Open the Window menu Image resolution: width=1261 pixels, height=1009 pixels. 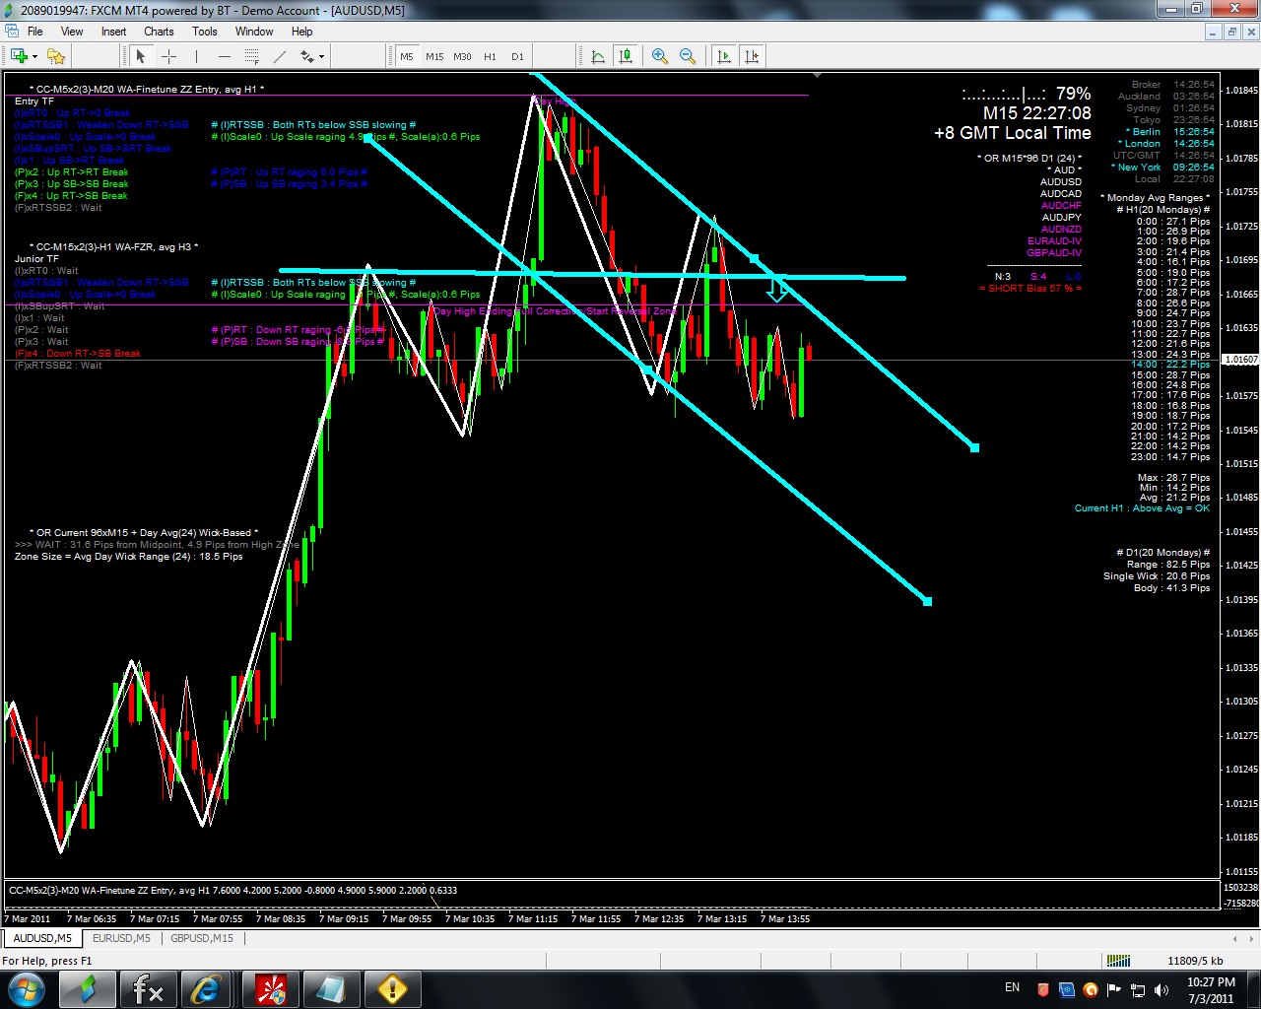[x=254, y=32]
